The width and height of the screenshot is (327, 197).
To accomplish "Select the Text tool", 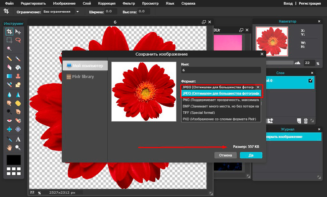I will point(18,139).
